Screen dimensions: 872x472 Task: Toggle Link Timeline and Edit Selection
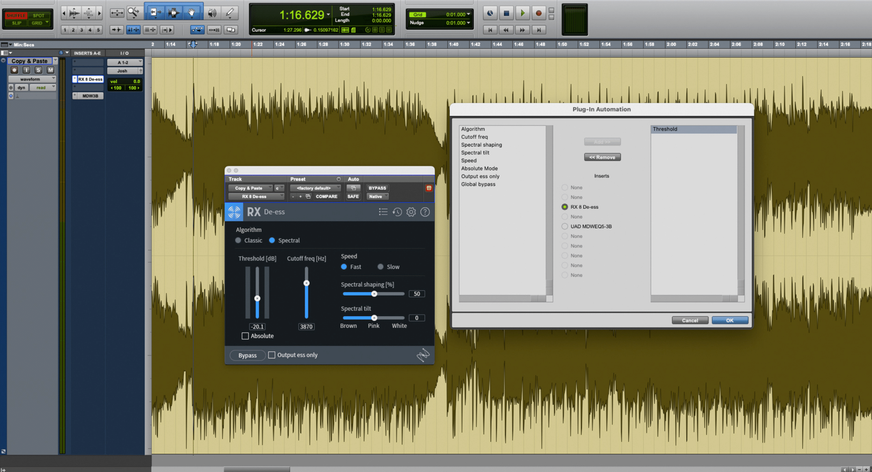[134, 30]
